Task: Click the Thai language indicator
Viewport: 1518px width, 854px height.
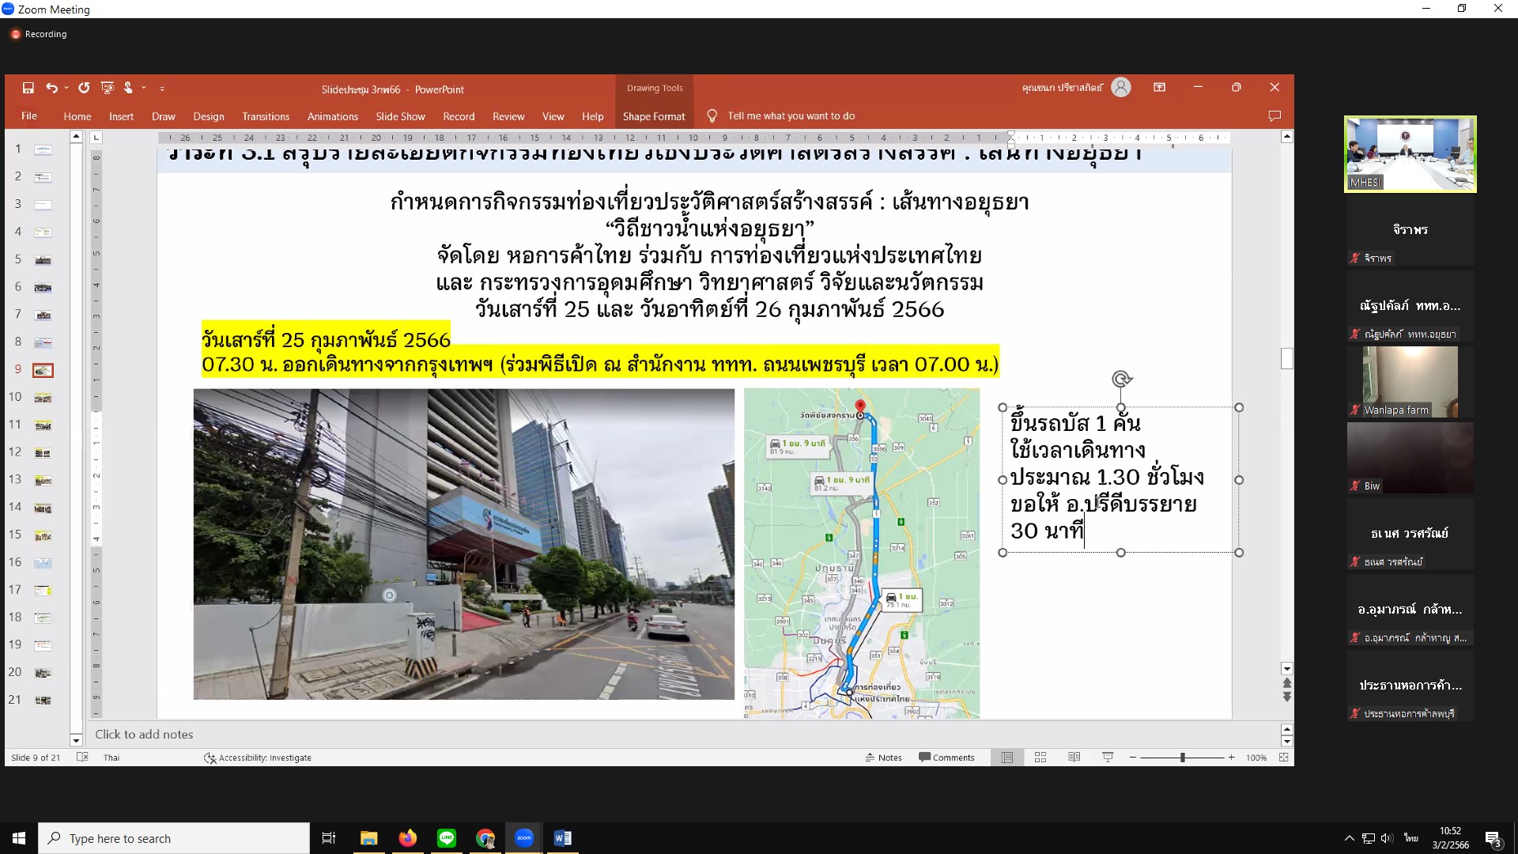Action: tap(111, 758)
